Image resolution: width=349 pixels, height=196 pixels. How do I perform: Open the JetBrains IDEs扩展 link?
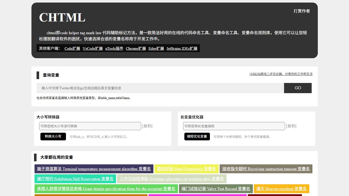click(182, 48)
